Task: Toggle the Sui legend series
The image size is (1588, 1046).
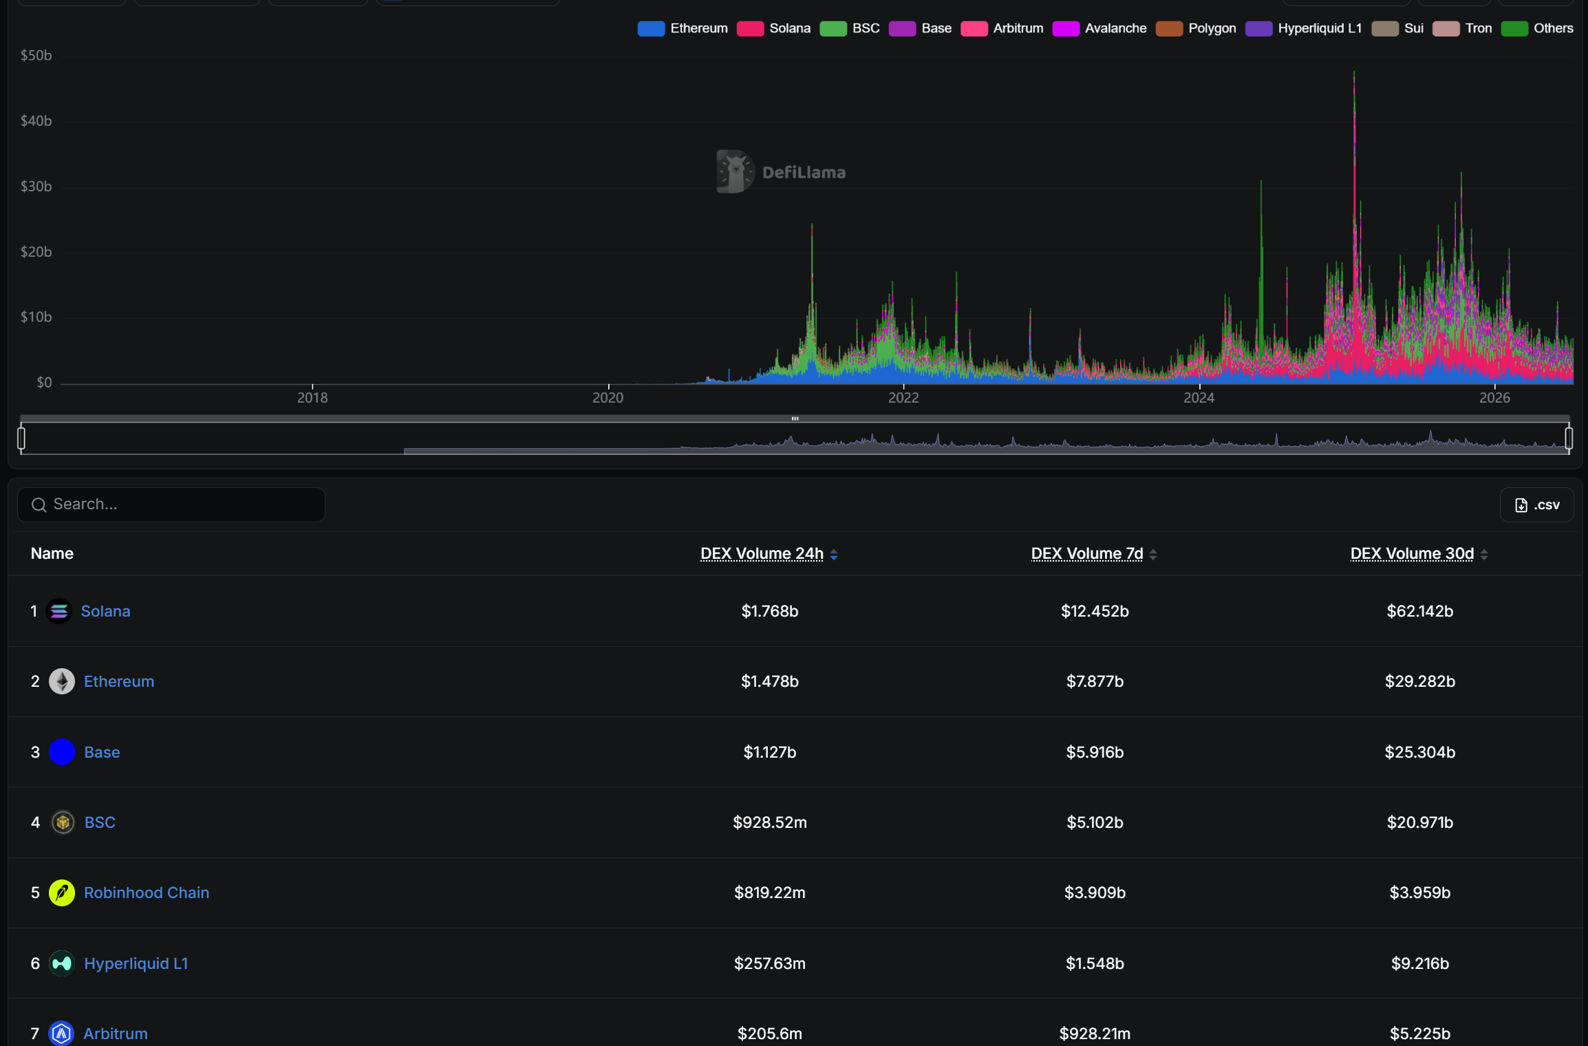Action: pyautogui.click(x=1397, y=28)
